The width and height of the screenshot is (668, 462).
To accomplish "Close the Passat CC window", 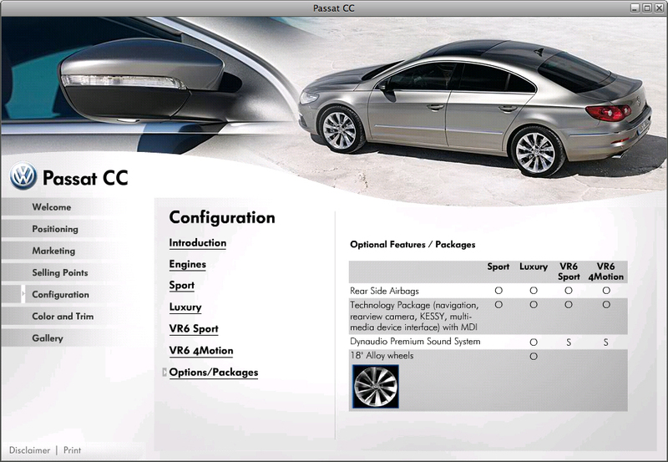I will (659, 8).
